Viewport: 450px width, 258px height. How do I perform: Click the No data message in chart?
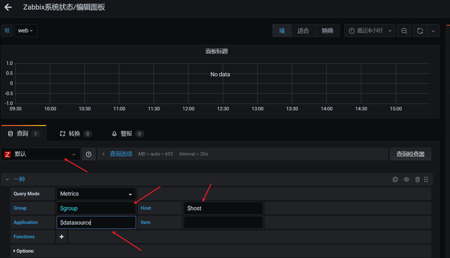[x=220, y=74]
